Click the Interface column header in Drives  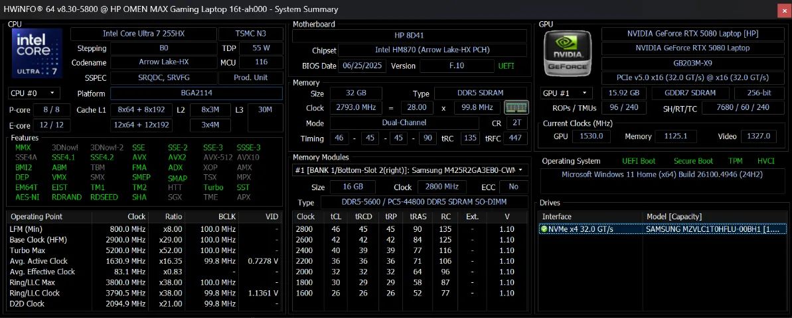pos(556,217)
